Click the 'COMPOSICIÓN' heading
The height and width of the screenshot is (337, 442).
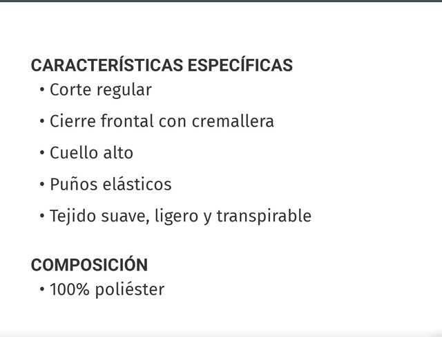click(89, 265)
